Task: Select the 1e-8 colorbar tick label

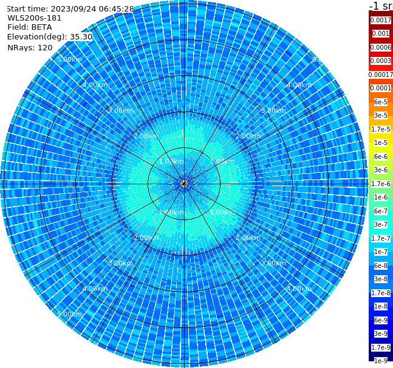Action: point(381,306)
